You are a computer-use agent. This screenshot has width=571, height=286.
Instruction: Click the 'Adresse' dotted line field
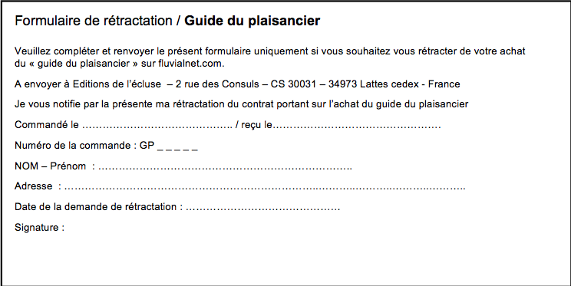tap(265, 187)
